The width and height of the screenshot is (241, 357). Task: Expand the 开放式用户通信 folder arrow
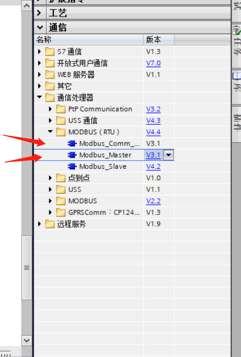click(x=40, y=63)
